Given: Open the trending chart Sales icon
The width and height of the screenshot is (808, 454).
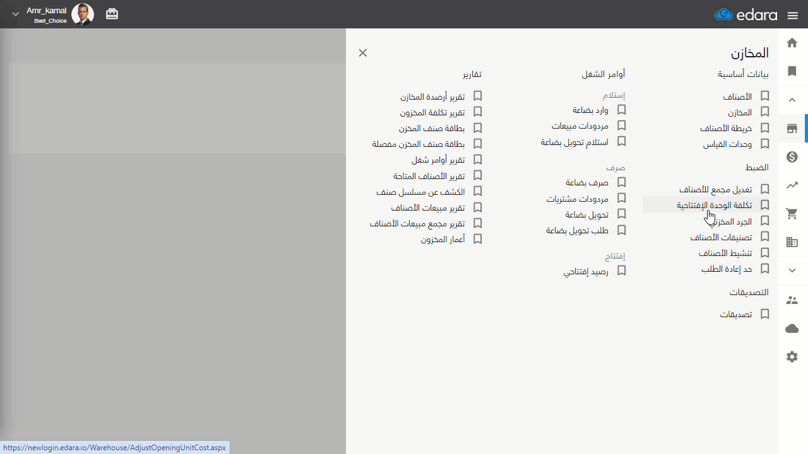Looking at the screenshot, I should [x=792, y=185].
